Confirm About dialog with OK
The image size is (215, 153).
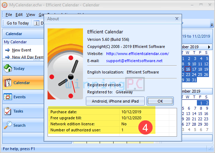click(160, 101)
